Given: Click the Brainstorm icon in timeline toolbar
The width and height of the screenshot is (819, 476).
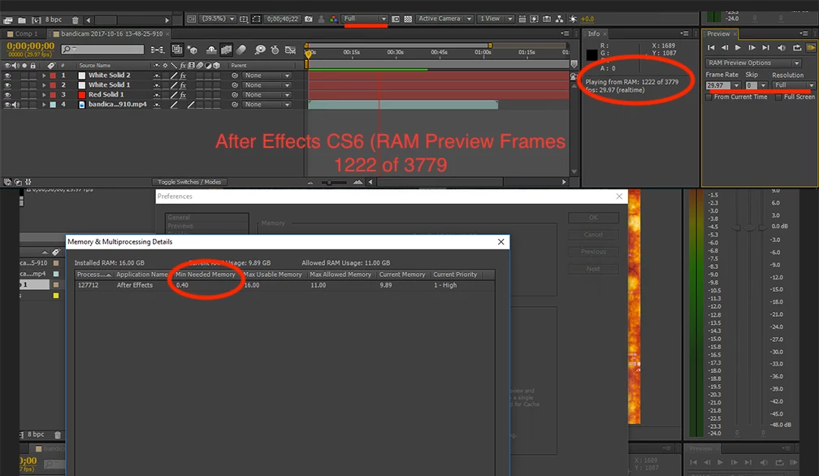Looking at the screenshot, I should point(260,50).
